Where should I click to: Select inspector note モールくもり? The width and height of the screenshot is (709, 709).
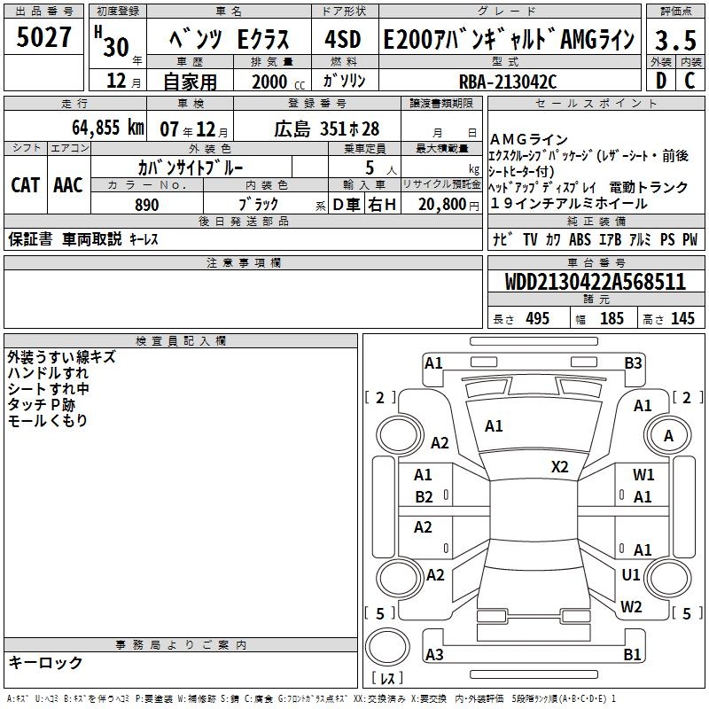click(x=48, y=420)
